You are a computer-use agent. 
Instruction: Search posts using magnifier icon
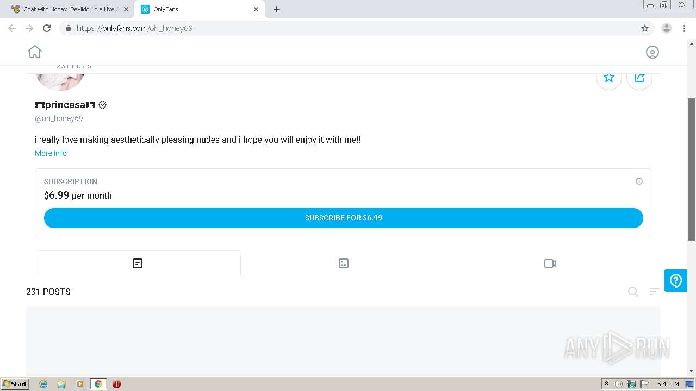[x=633, y=292]
